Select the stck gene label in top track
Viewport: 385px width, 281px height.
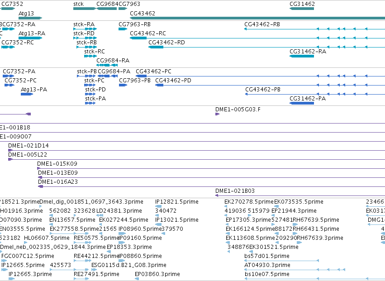(79, 4)
